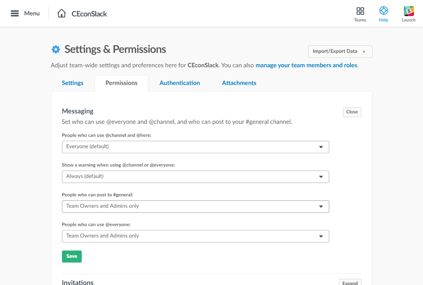Click the Help lifesaver icon

pos(383,11)
